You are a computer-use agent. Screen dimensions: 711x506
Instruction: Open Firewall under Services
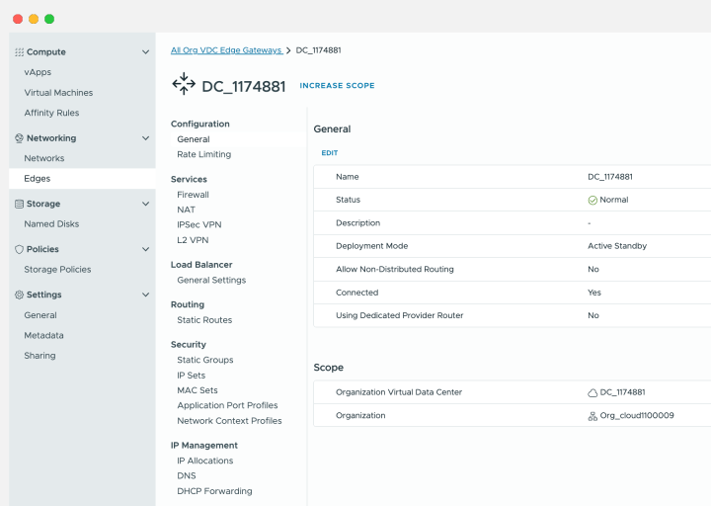click(193, 195)
